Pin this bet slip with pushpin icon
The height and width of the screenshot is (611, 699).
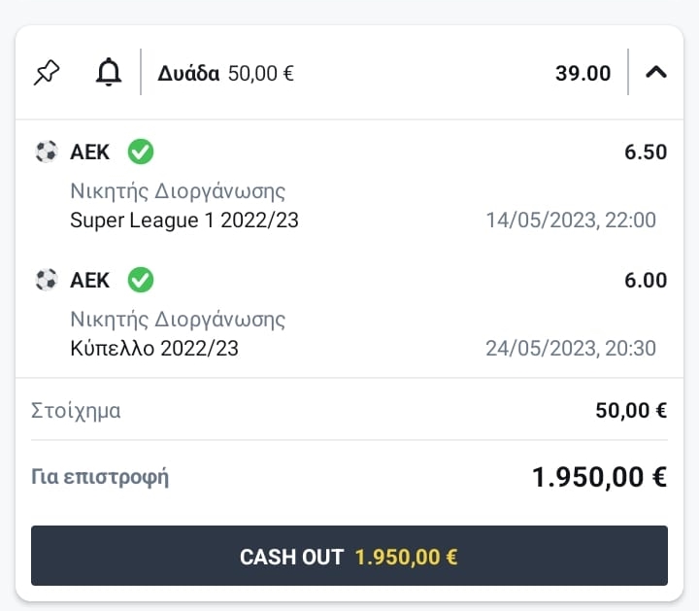(x=47, y=72)
